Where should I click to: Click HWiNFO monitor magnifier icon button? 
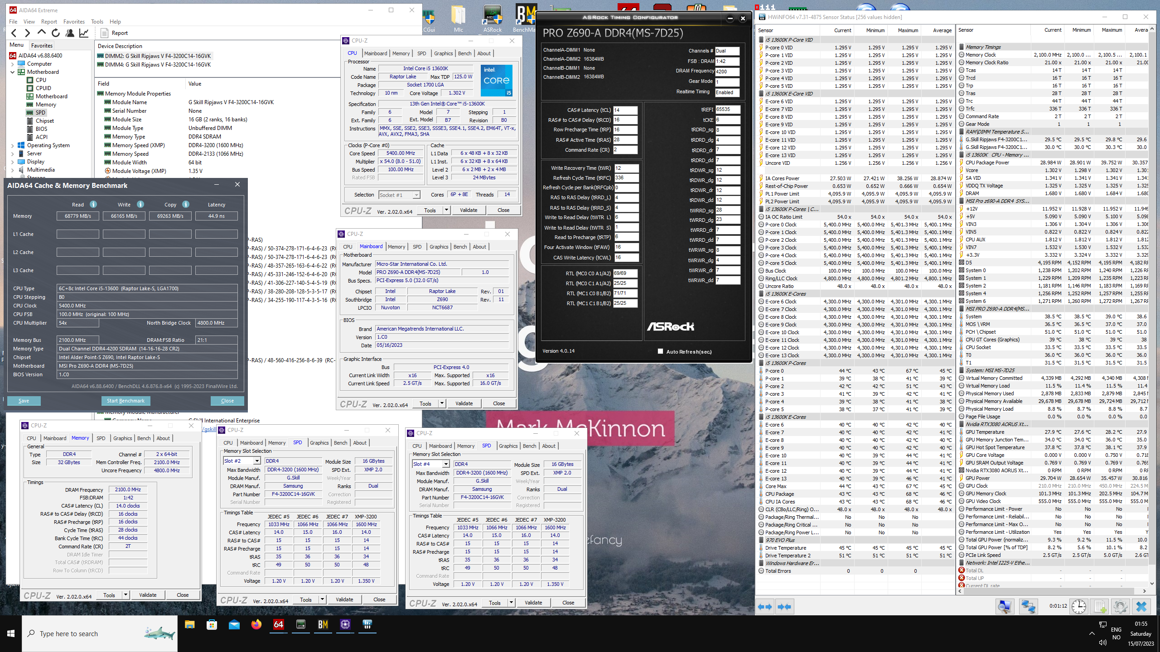(1005, 607)
